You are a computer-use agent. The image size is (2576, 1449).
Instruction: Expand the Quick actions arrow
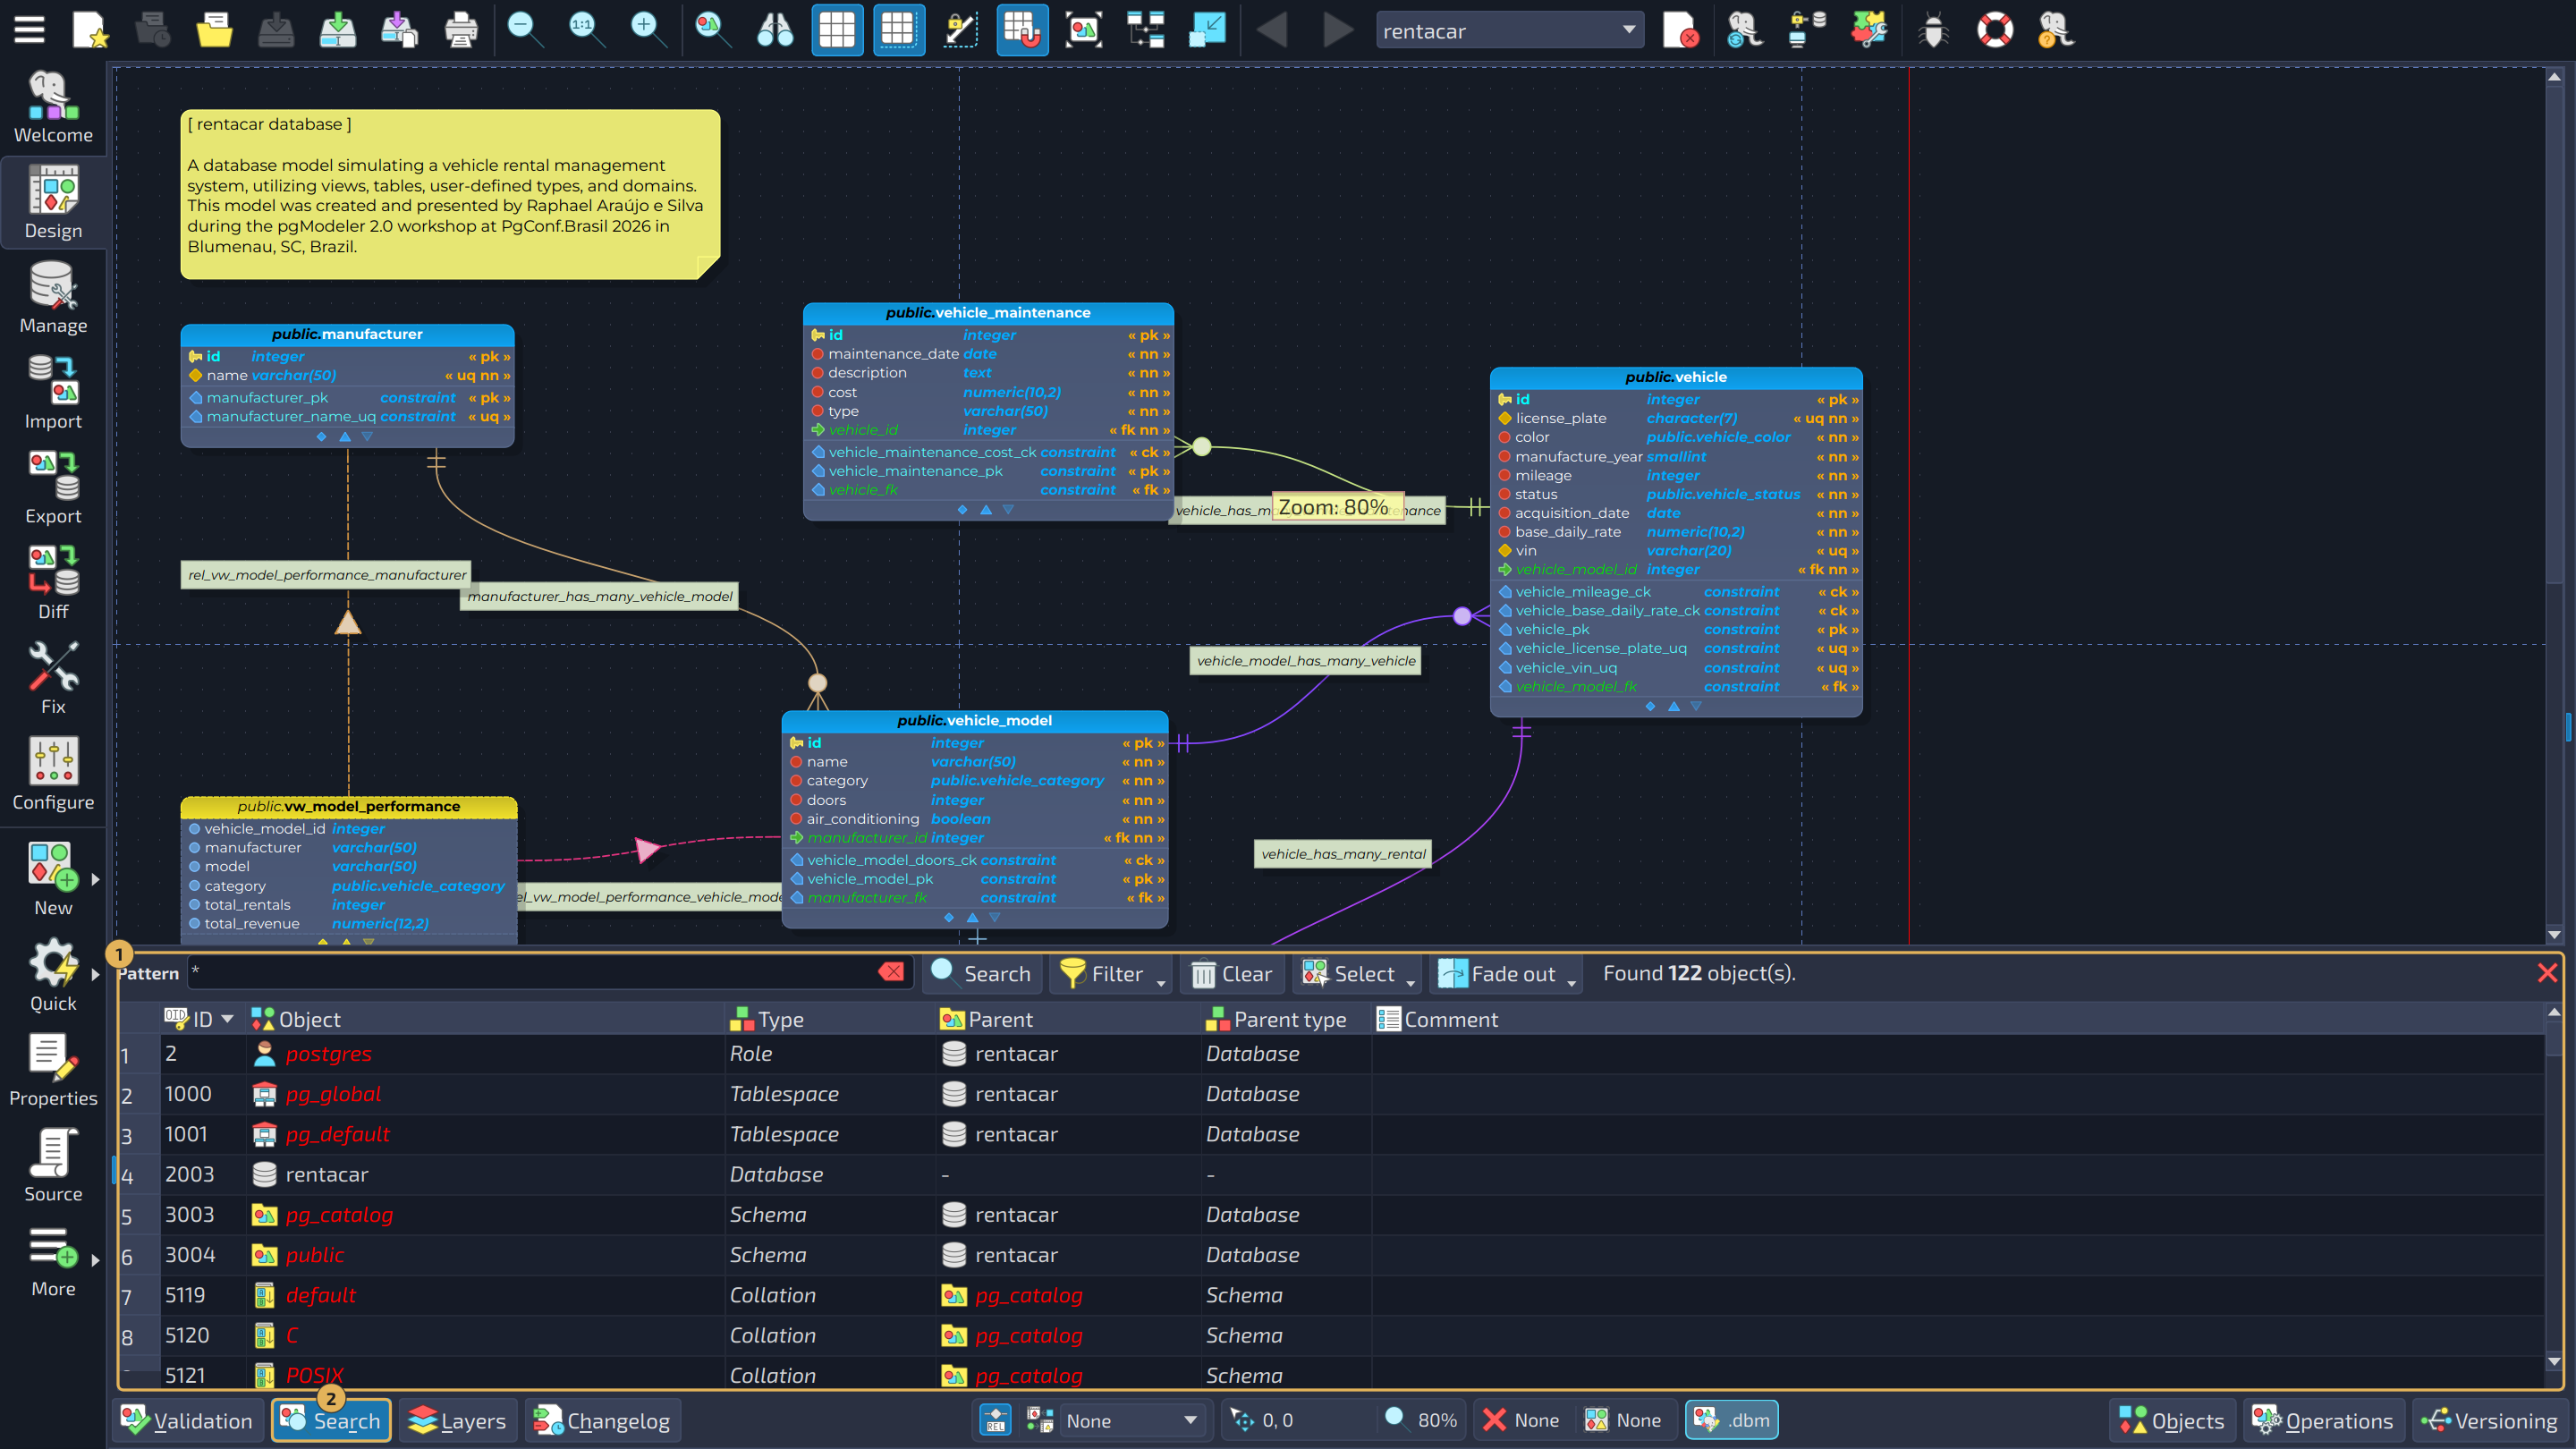pyautogui.click(x=95, y=974)
